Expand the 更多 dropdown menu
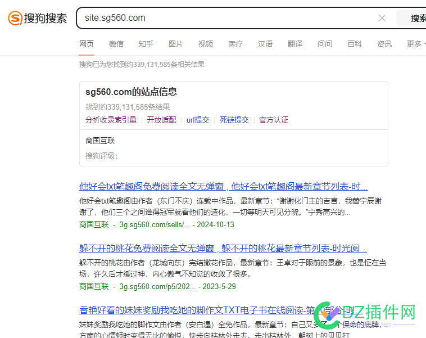The height and width of the screenshot is (338, 426). 416,44
